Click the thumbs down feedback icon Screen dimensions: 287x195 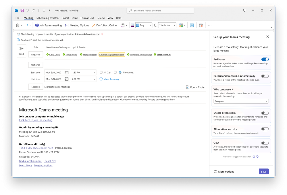click(257, 157)
